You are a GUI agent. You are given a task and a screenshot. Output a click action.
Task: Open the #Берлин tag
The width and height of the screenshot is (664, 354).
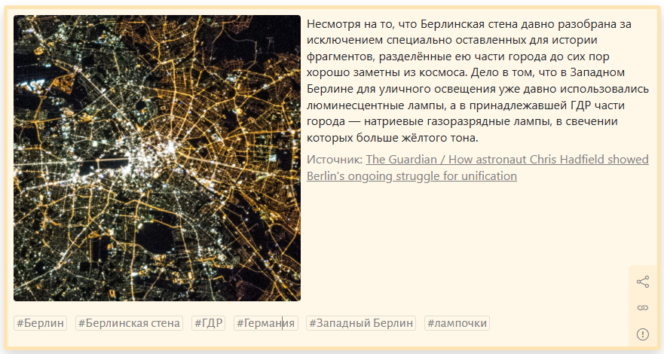coord(40,323)
